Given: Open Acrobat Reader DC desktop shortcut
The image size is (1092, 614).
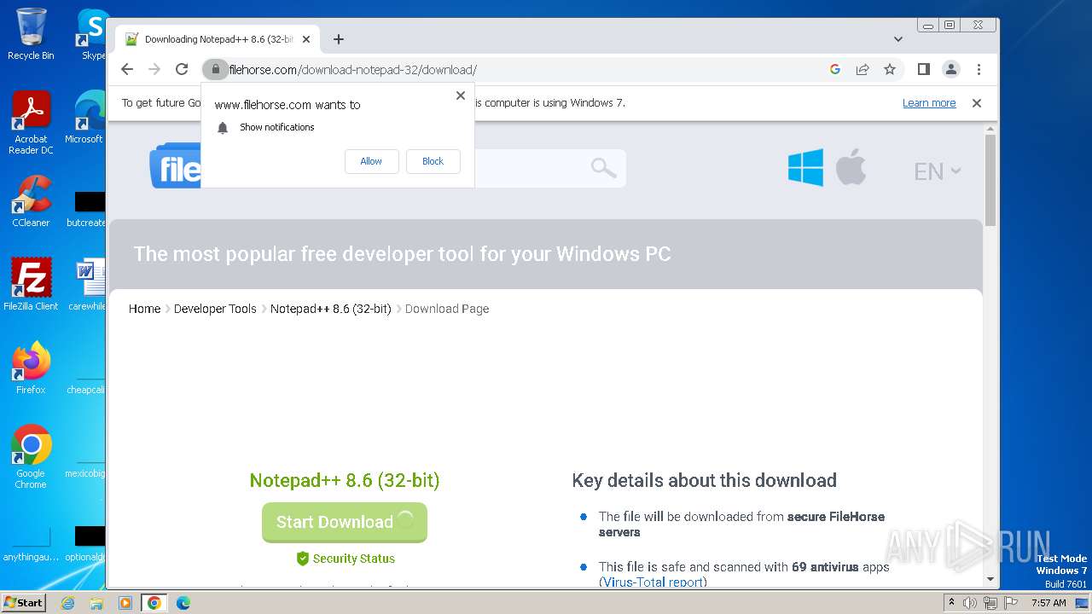Looking at the screenshot, I should (31, 123).
